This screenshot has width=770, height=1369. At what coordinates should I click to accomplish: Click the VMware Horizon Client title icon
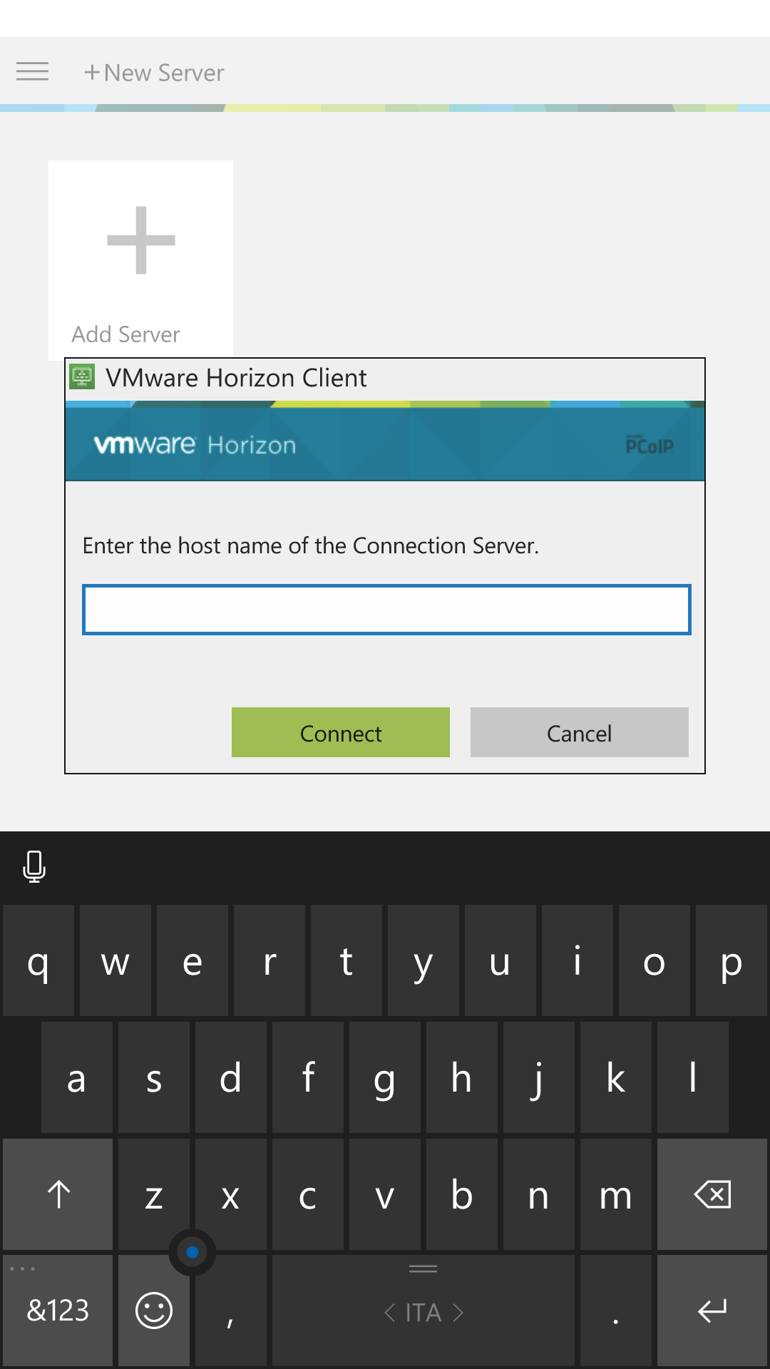click(82, 377)
